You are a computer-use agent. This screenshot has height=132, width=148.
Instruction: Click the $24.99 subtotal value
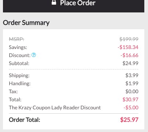click(x=130, y=63)
